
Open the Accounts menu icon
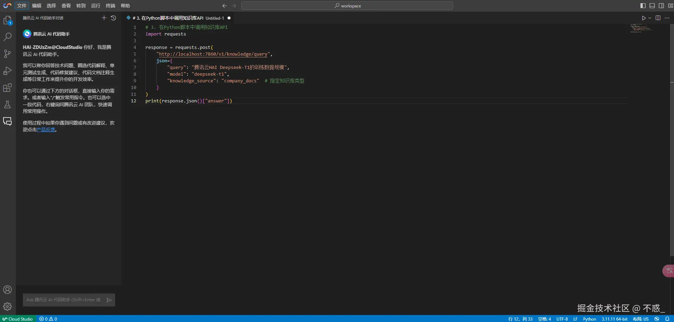tap(7, 290)
